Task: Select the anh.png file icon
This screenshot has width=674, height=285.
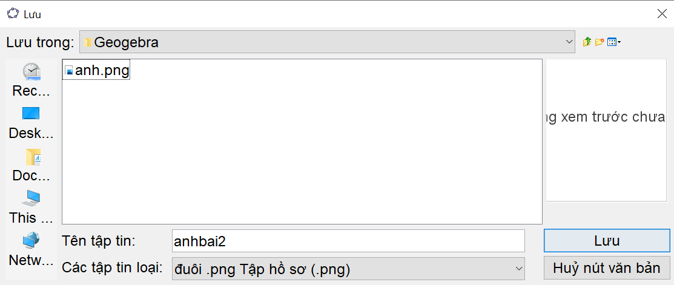Action: 69,71
